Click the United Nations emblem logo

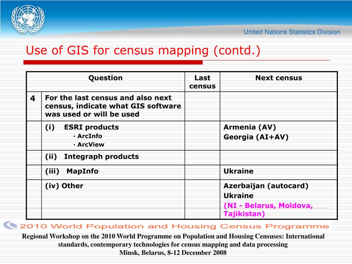[28, 19]
